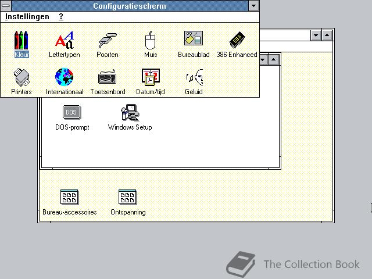Select the DOS-prompt program icon
Image resolution: width=372 pixels, height=279 pixels.
71,112
